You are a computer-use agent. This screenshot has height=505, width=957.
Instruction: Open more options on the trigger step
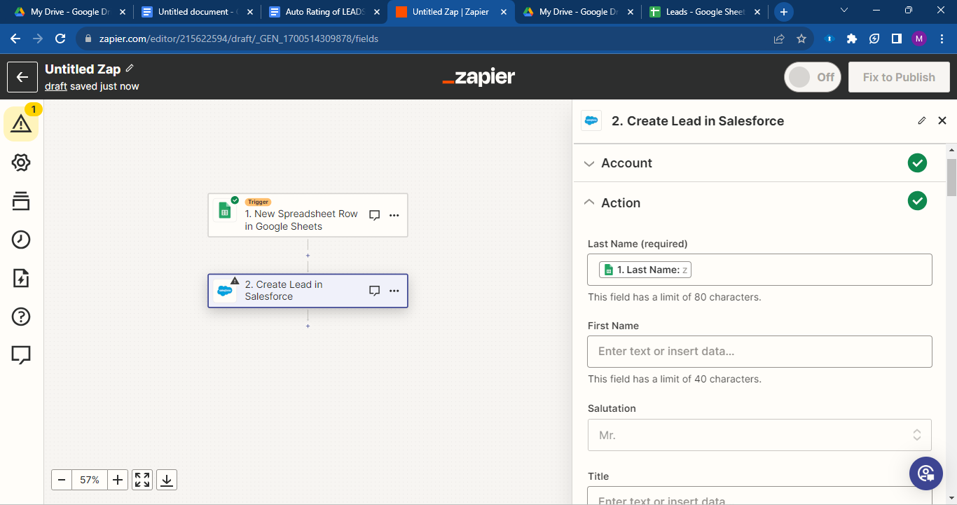pyautogui.click(x=394, y=215)
